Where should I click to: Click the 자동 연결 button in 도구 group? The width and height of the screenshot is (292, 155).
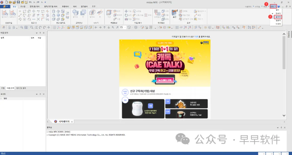[184, 15]
